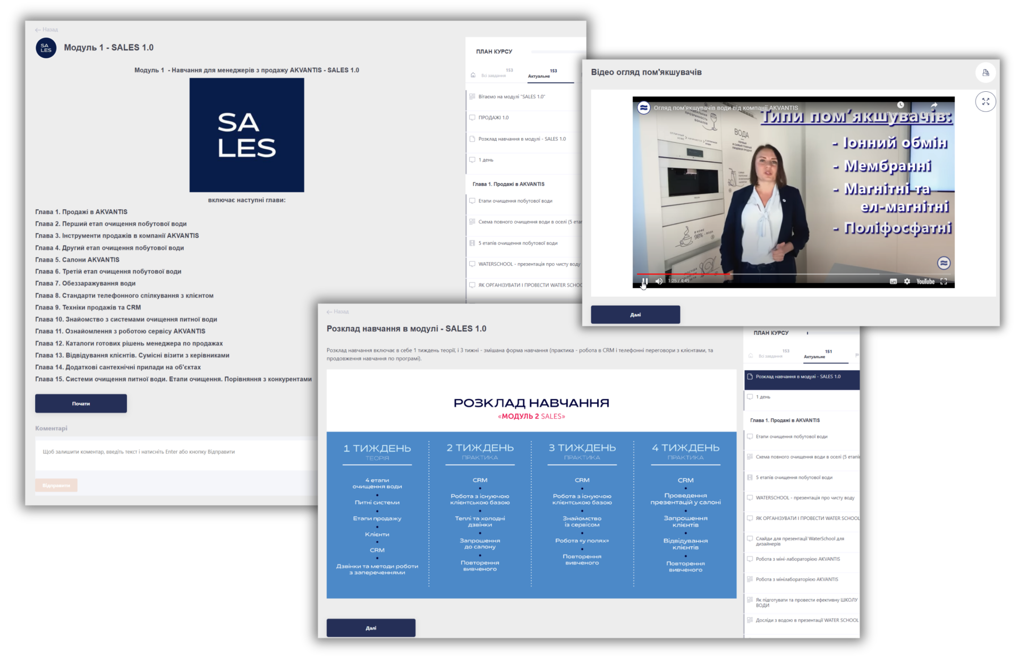Toggle subtitles in the YouTube player
The width and height of the screenshot is (1020, 657).
[x=893, y=281]
